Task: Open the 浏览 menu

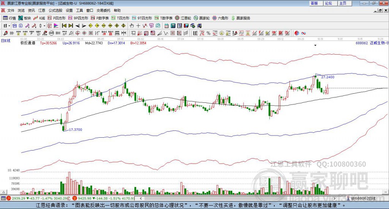Action: [21, 10]
